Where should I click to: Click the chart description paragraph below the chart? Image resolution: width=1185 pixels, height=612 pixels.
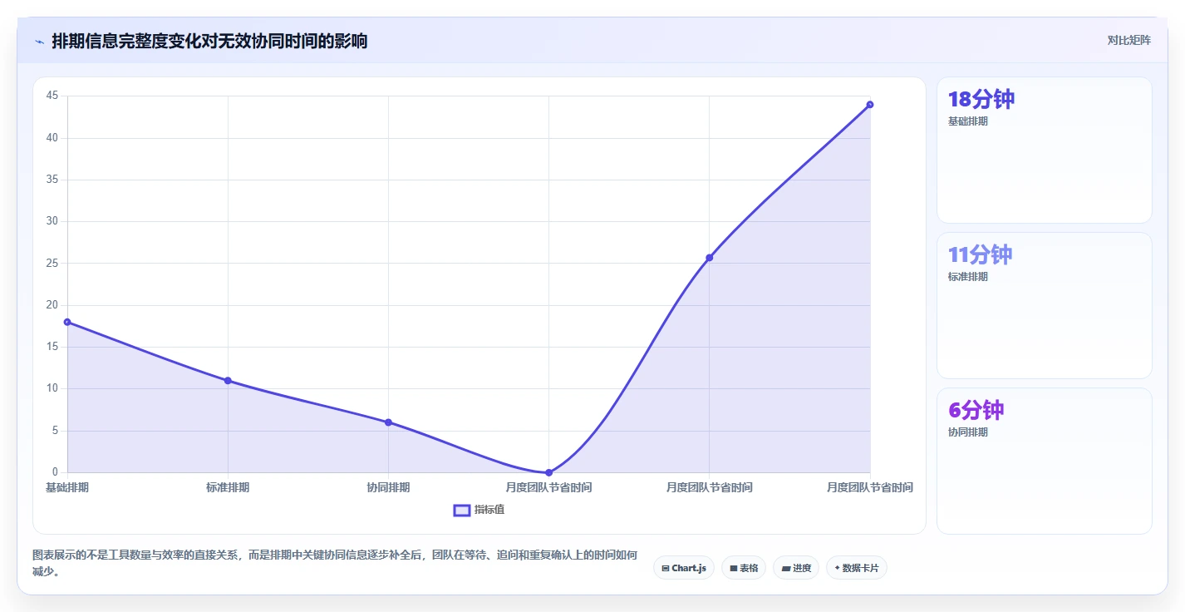click(x=335, y=563)
